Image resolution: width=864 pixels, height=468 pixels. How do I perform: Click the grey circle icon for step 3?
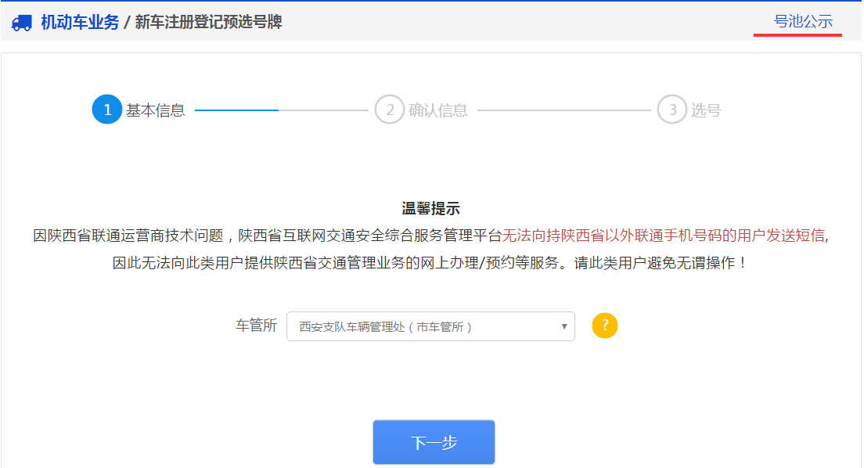(671, 110)
